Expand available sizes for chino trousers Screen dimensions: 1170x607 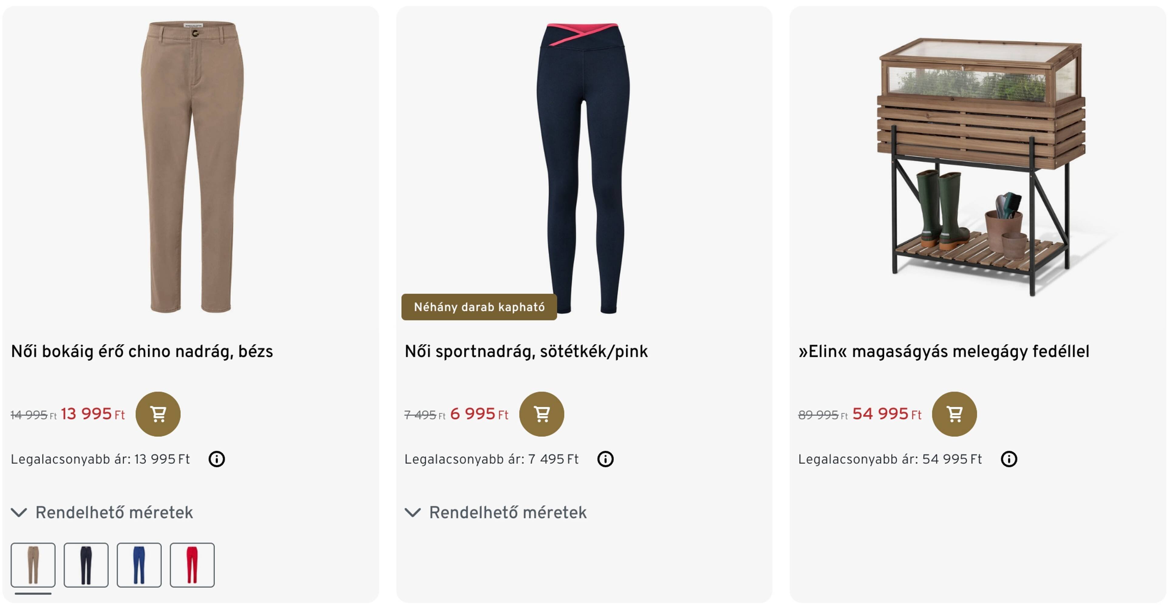tap(102, 513)
